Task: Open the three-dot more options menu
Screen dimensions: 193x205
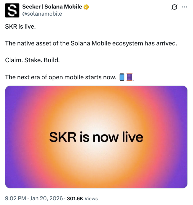Action: pos(184,7)
